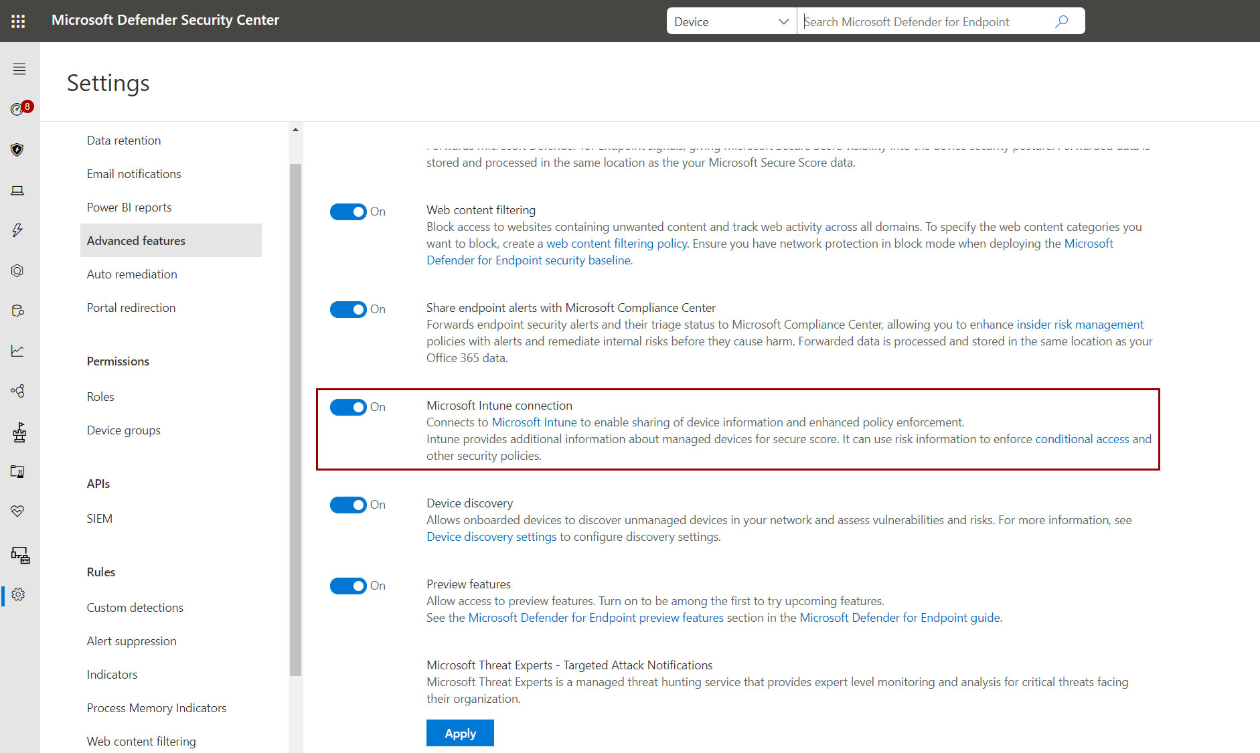Toggle Preview features switch
1260x753 pixels.
(348, 586)
